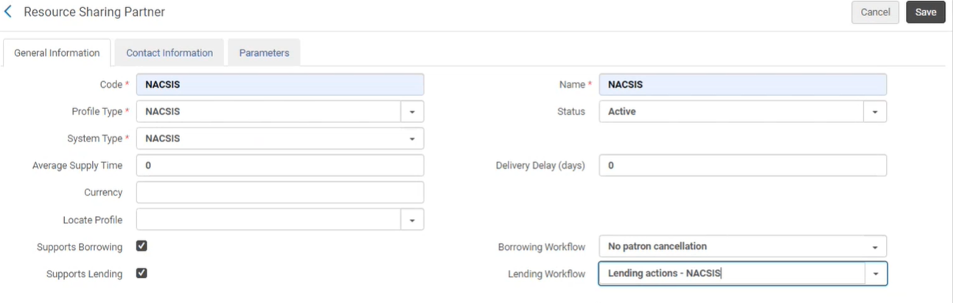Expand the Locate Profile dropdown arrow
This screenshot has height=303, width=953.
coord(412,220)
